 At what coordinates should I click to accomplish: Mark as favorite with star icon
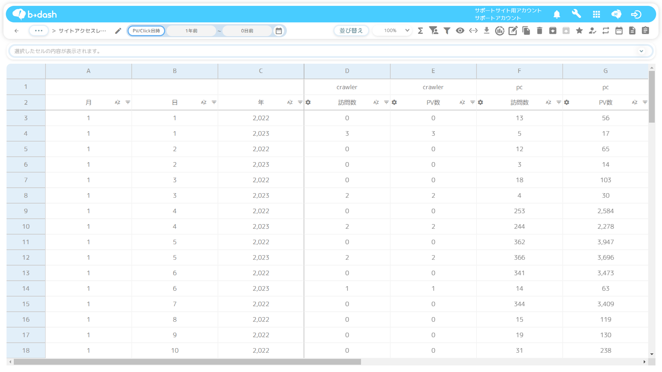click(x=579, y=31)
